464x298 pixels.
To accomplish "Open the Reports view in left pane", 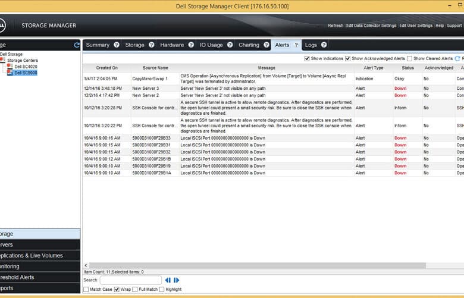I will tap(40, 288).
